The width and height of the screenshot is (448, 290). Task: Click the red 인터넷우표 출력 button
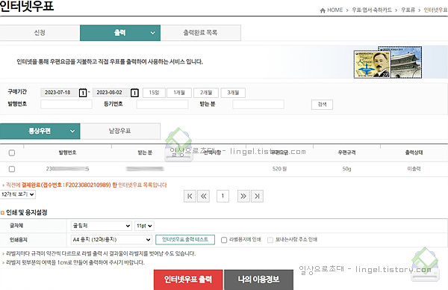click(188, 280)
